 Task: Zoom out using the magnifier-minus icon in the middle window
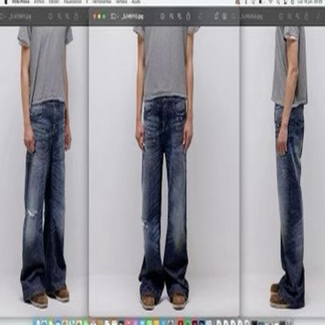tap(172, 16)
